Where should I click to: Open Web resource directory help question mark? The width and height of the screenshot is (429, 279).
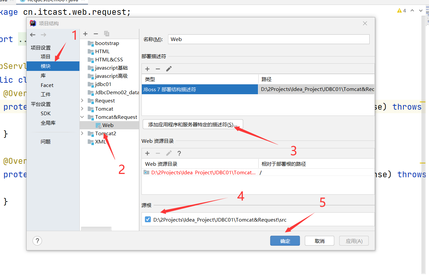coord(179,153)
